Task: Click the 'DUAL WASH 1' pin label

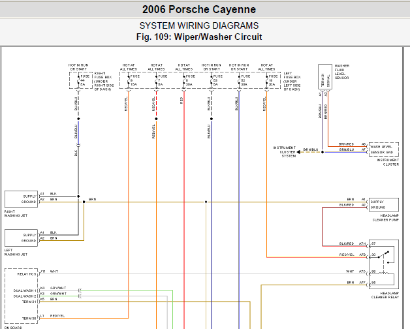Action: (25, 290)
